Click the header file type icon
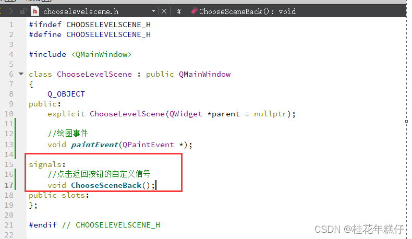412x239 pixels. click(x=35, y=11)
